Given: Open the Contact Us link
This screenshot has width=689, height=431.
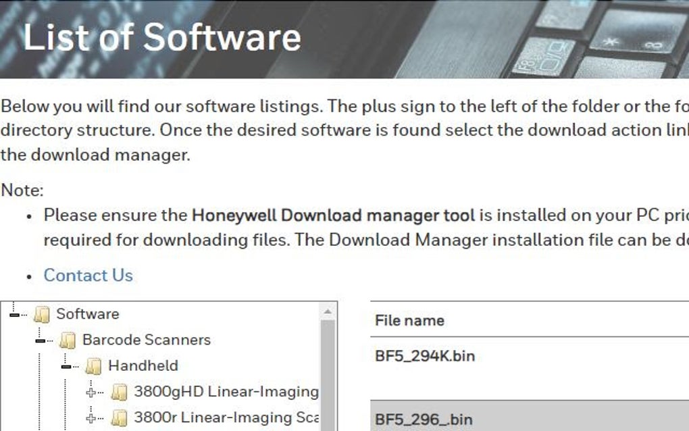Looking at the screenshot, I should point(88,275).
